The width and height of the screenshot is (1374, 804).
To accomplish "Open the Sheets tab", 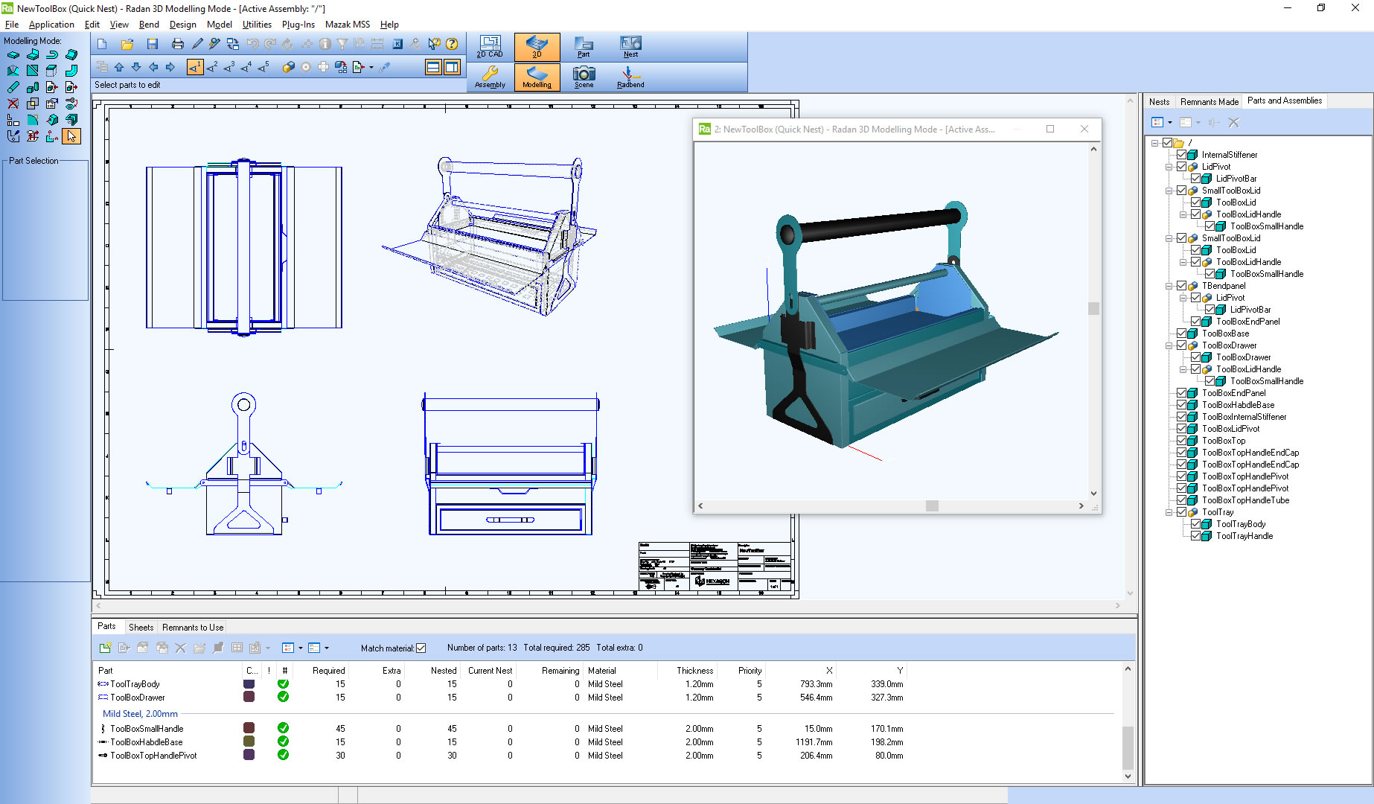I will point(141,628).
